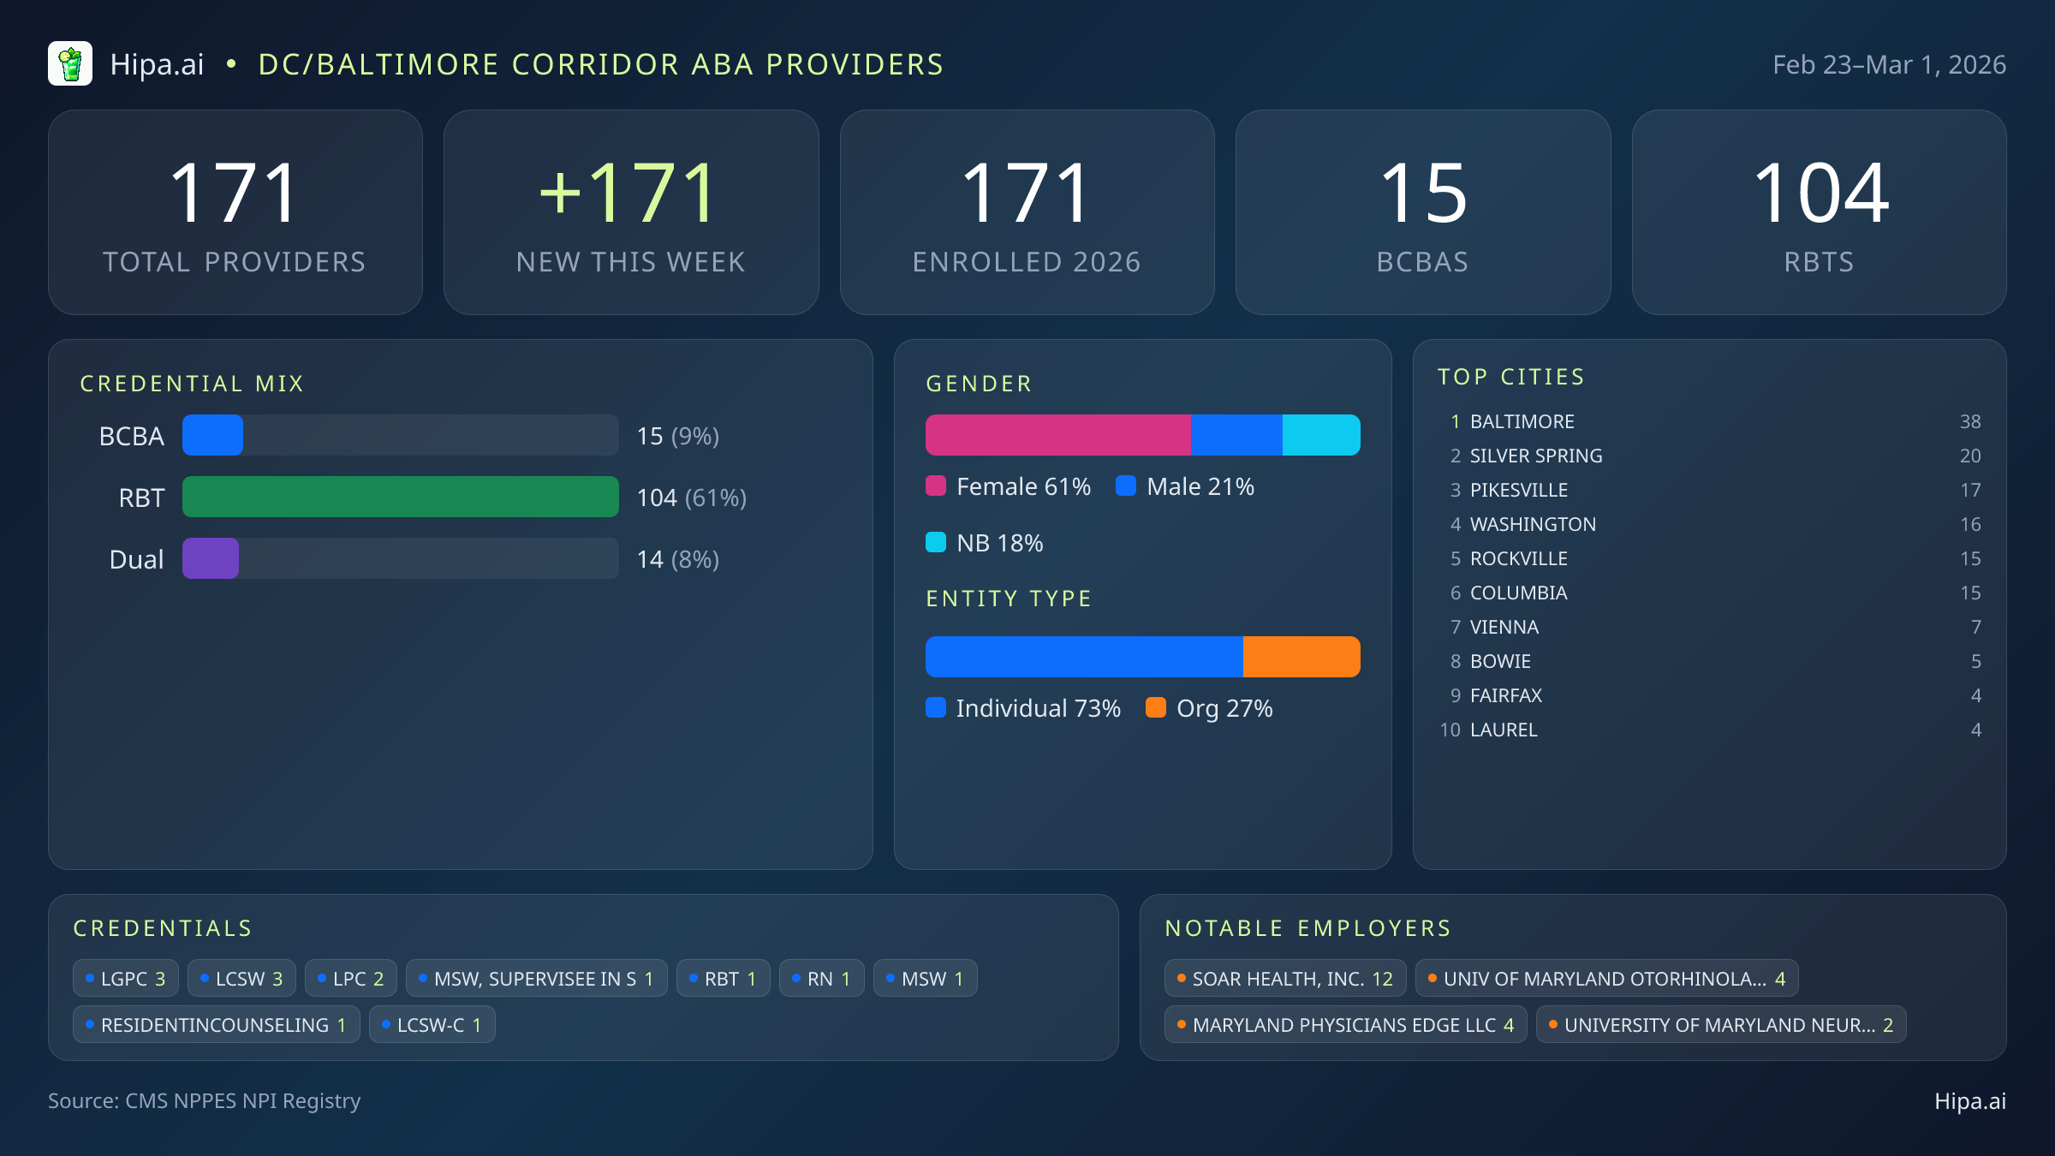Click the blue dot on the LGPC chip
2055x1156 pixels.
click(x=89, y=977)
